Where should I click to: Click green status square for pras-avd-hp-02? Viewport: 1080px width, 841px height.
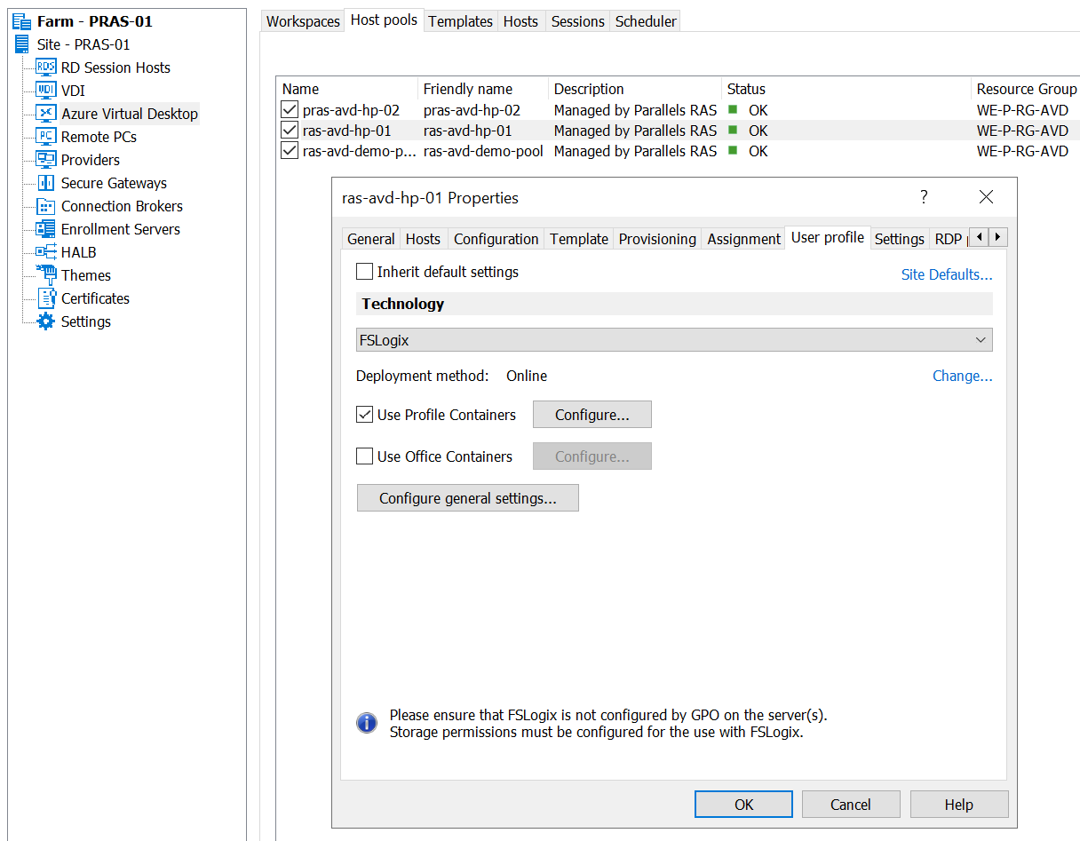click(733, 109)
